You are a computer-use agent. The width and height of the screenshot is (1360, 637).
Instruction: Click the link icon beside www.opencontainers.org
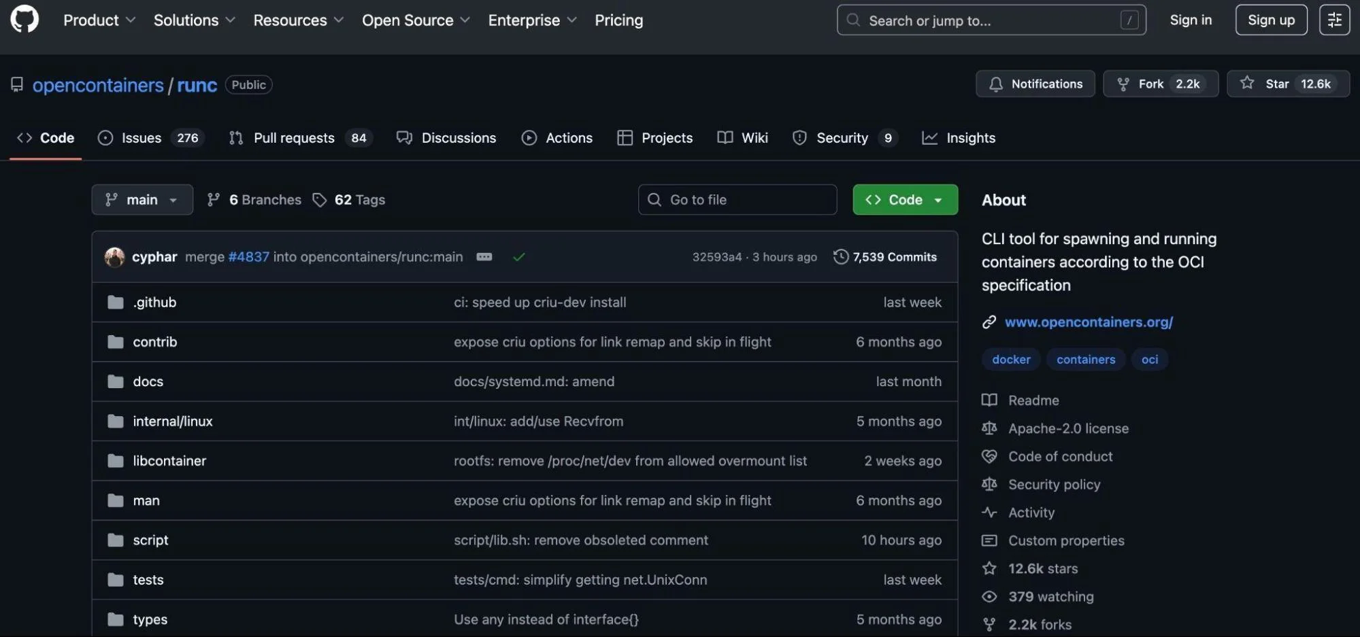989,322
